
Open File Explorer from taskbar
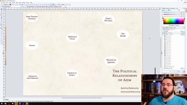(5, 104)
